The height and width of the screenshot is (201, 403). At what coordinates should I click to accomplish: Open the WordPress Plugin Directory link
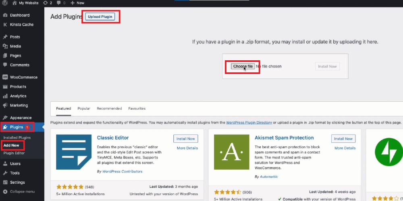pos(249,123)
